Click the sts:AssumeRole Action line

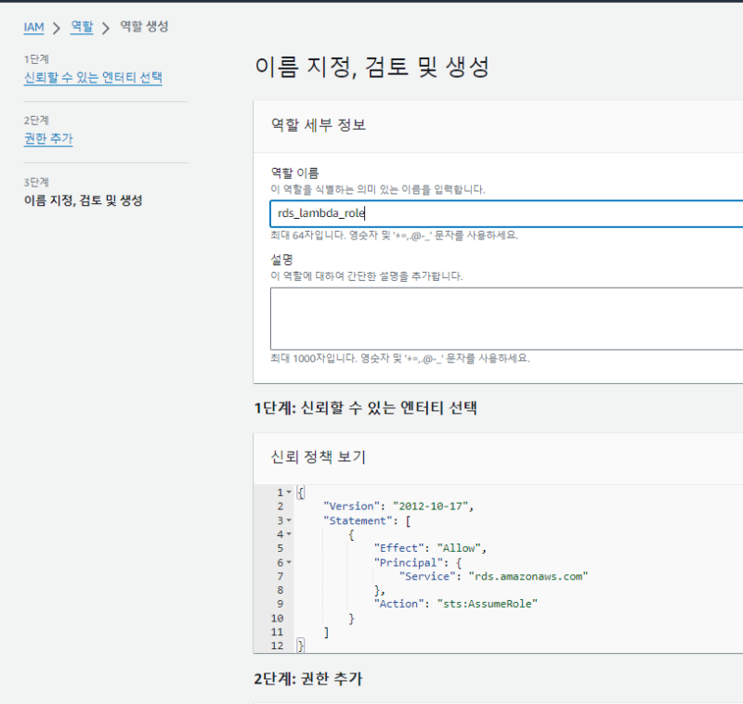point(455,604)
